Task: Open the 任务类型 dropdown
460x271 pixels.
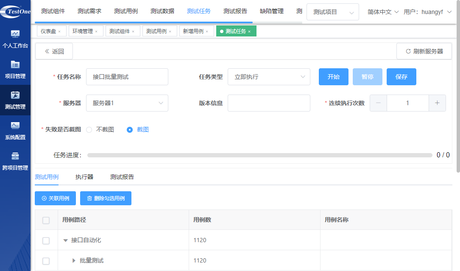Action: click(269, 77)
